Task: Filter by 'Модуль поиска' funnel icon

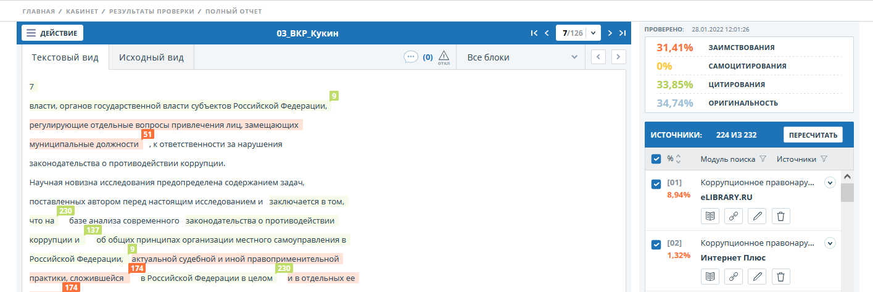Action: (763, 159)
